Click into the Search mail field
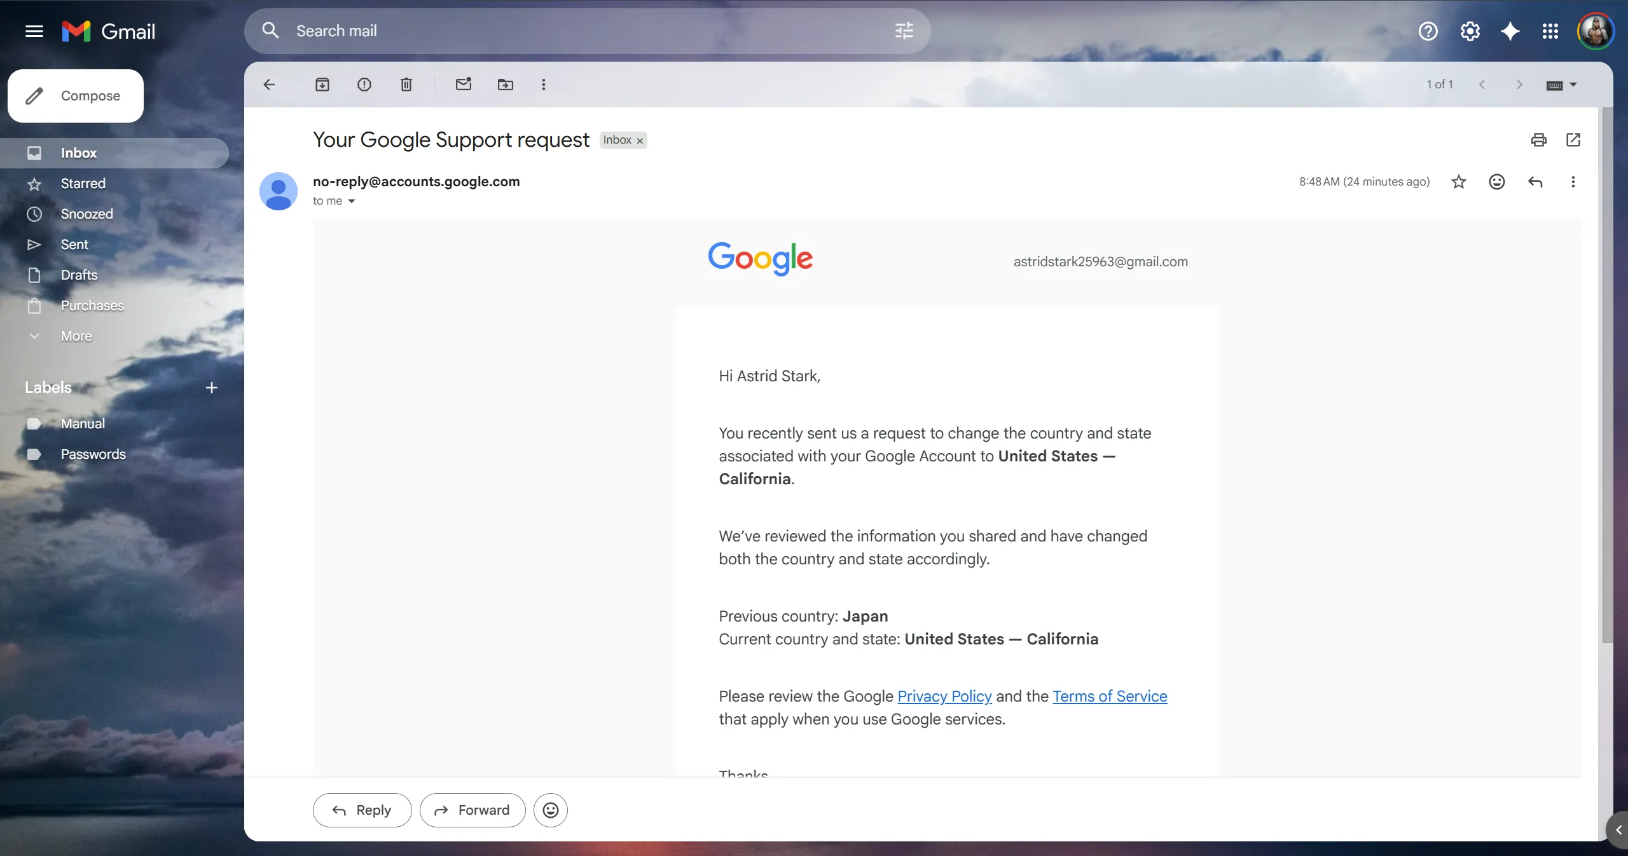Viewport: 1628px width, 856px height. [572, 31]
